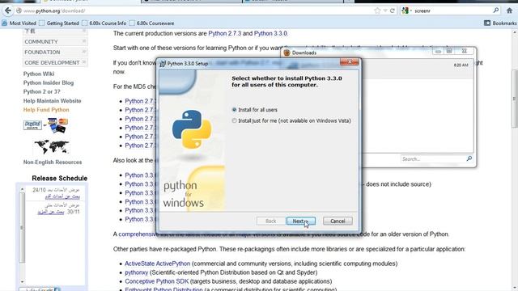This screenshot has width=518, height=291.
Task: Close the Python 3.3.0 Setup dialog
Action: click(349, 62)
